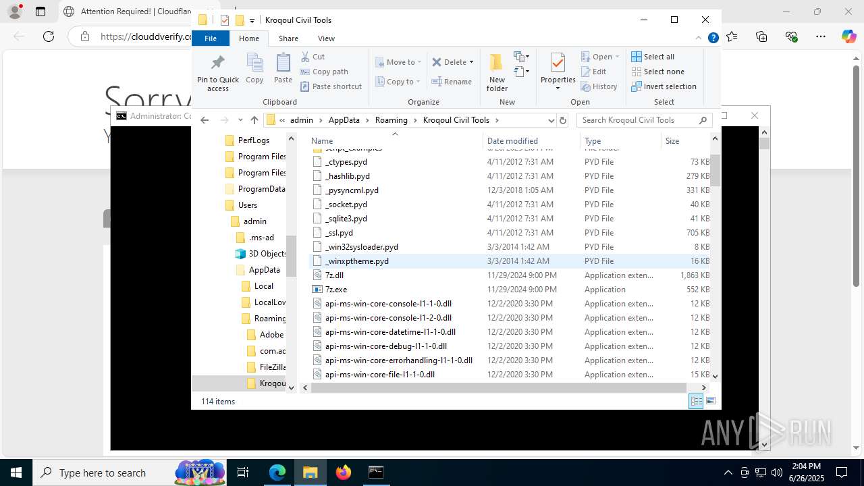Viewport: 864px width, 486px height.
Task: Click the Rename ribbon button
Action: pos(452,82)
